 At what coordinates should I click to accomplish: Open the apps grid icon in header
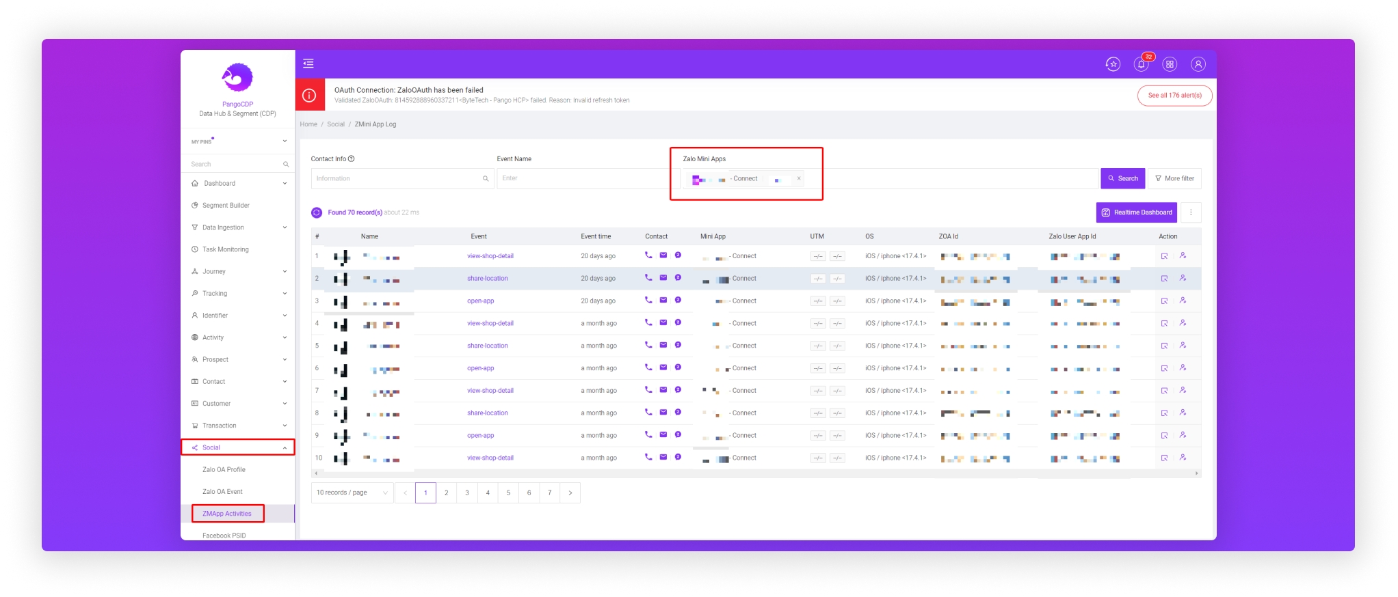1170,64
